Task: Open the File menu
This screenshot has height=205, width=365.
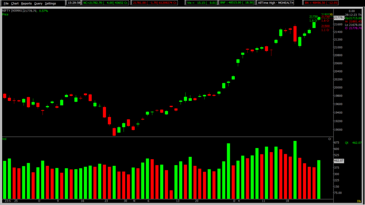Action: 6,3
